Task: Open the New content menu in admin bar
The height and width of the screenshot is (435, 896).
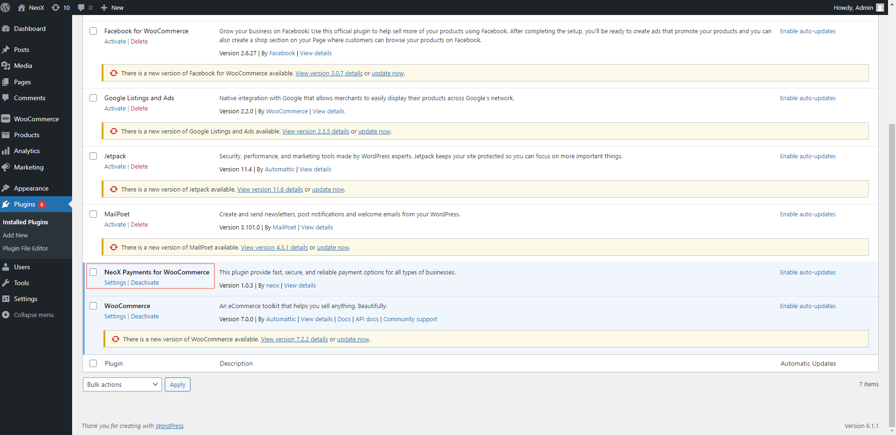Action: [x=112, y=7]
